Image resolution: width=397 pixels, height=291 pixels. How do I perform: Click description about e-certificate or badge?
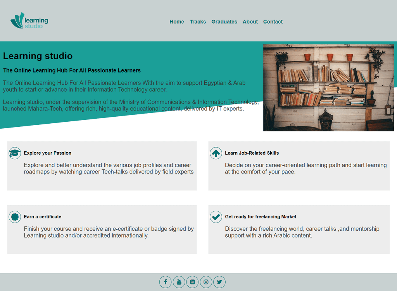click(x=109, y=232)
